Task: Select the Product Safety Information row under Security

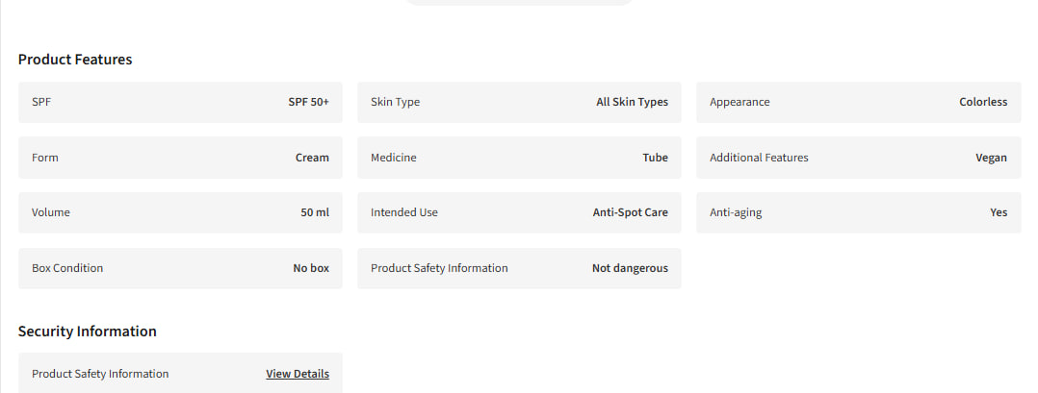Action: pyautogui.click(x=180, y=373)
